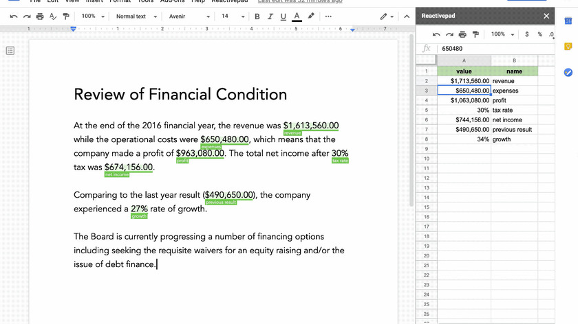Toggle italic formatting
The image size is (578, 324).
tap(270, 16)
